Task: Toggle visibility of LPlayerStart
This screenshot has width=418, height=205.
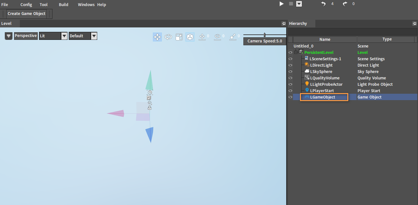Action: point(290,91)
